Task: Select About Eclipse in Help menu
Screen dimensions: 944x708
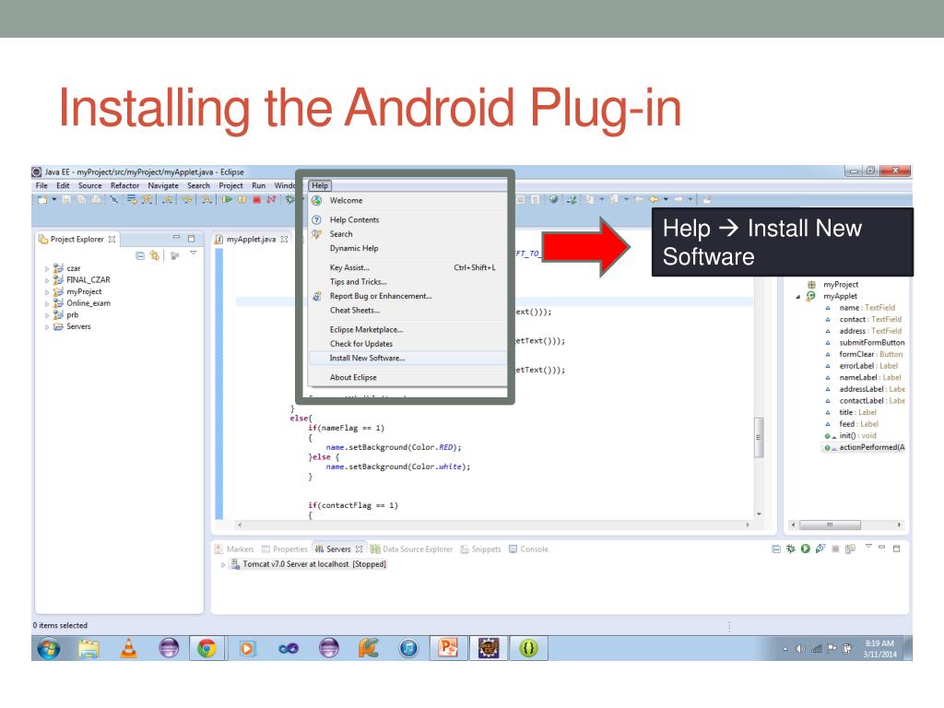Action: [x=407, y=377]
